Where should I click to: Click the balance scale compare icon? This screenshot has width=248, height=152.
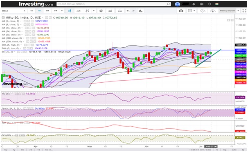click(x=120, y=11)
